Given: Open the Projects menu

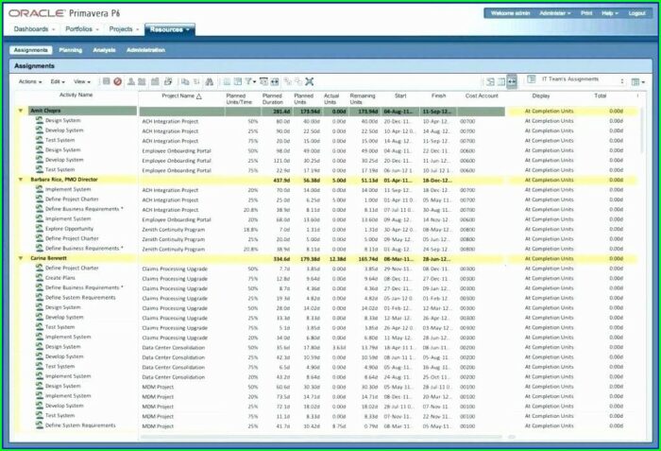Looking at the screenshot, I should coord(124,29).
